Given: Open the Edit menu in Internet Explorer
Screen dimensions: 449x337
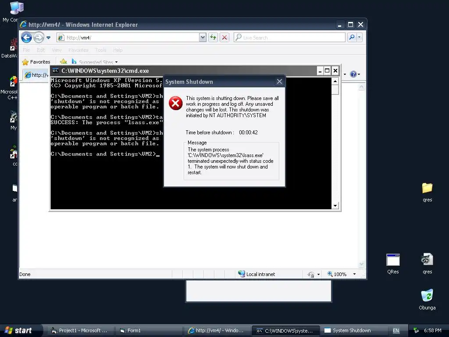Looking at the screenshot, I should coord(41,50).
